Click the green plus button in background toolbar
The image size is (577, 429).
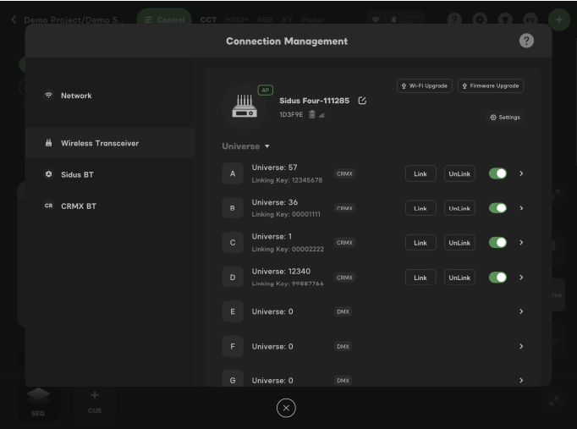click(559, 19)
